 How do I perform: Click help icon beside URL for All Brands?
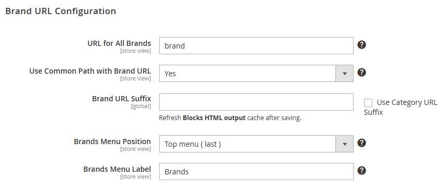[x=361, y=45]
